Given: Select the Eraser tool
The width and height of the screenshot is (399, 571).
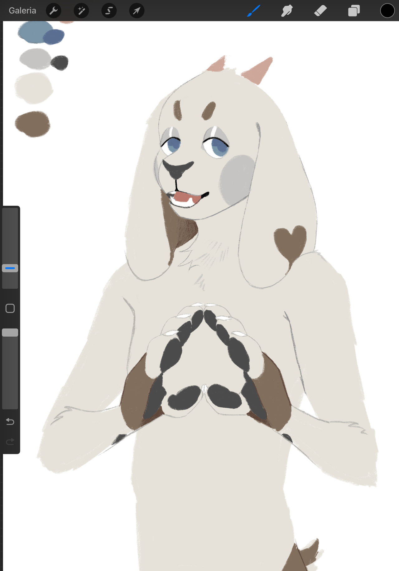Looking at the screenshot, I should (x=320, y=11).
